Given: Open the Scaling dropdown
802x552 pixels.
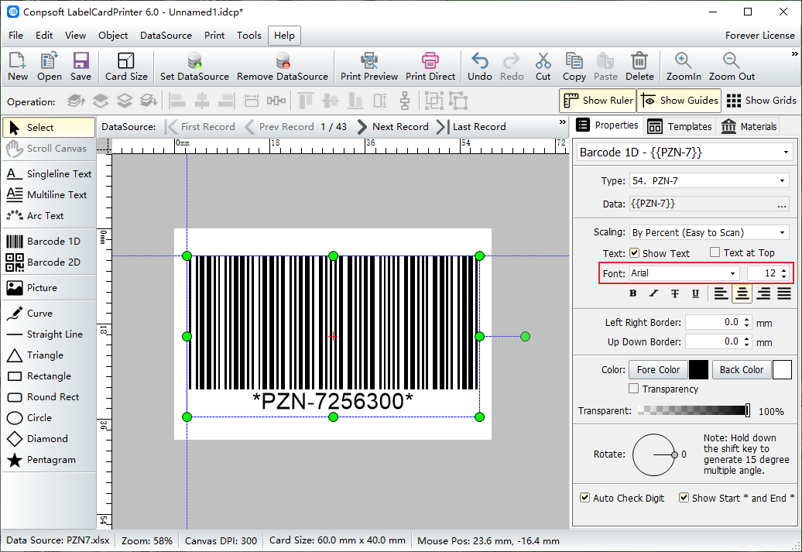Looking at the screenshot, I should pyautogui.click(x=782, y=232).
